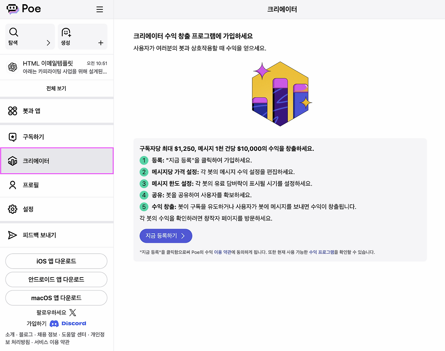
Task: Click 전체 보기 to view all chats
Action: coord(56,88)
